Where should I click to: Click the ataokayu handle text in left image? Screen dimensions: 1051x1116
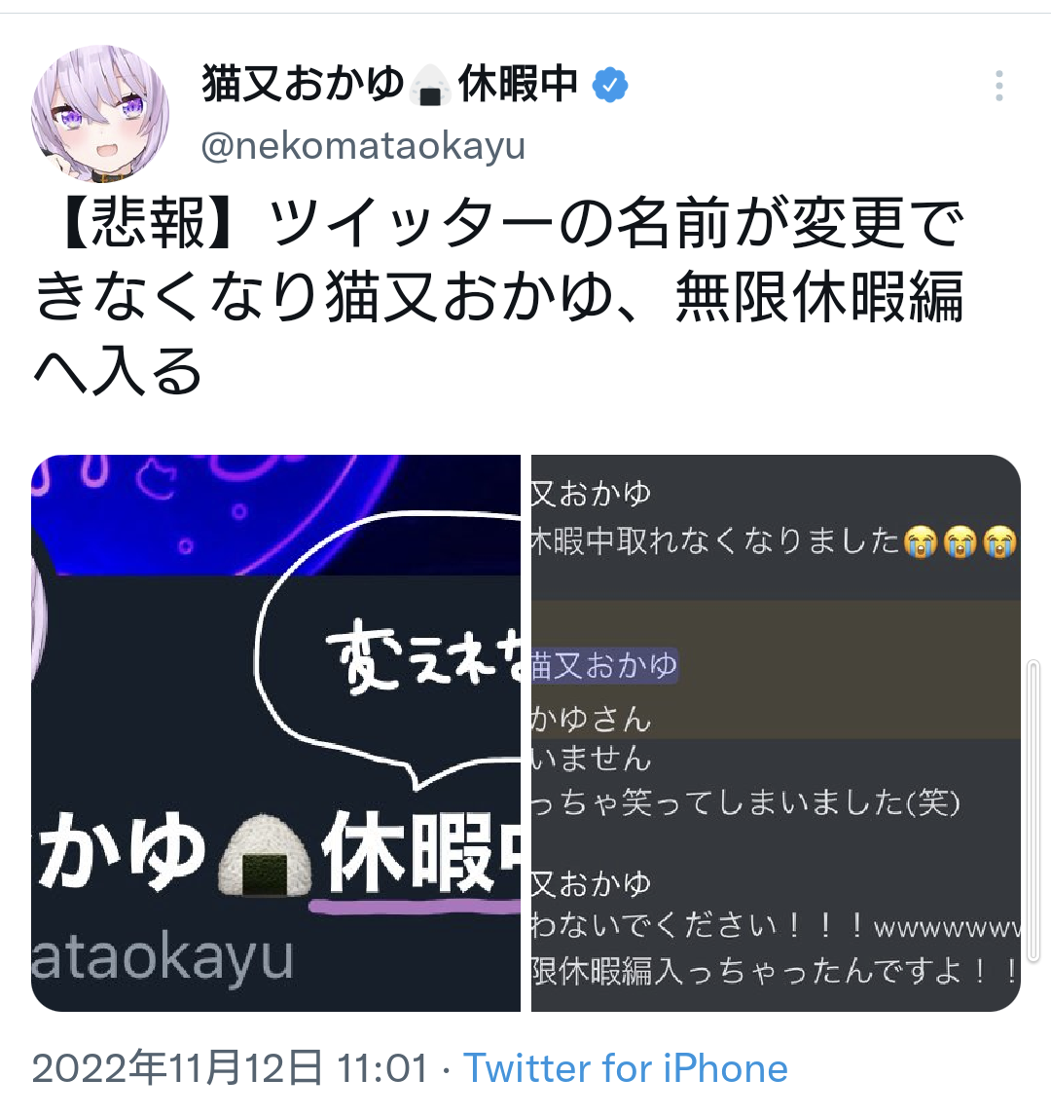tap(163, 958)
